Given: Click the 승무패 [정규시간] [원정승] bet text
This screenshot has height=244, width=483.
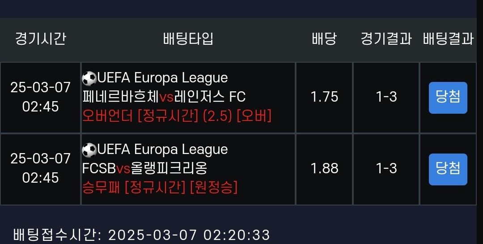Looking at the screenshot, I should click(x=160, y=188).
